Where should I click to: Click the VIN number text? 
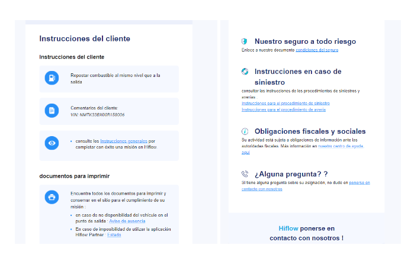coord(98,115)
